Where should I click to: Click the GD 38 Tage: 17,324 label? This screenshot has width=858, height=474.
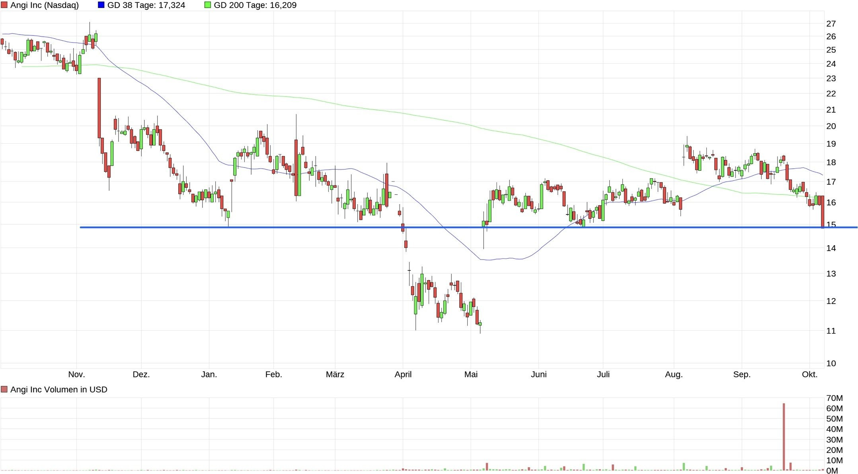(146, 5)
